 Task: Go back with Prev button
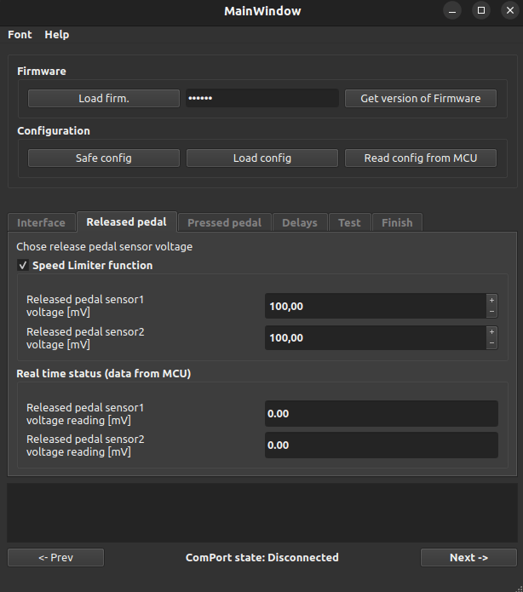click(x=55, y=558)
